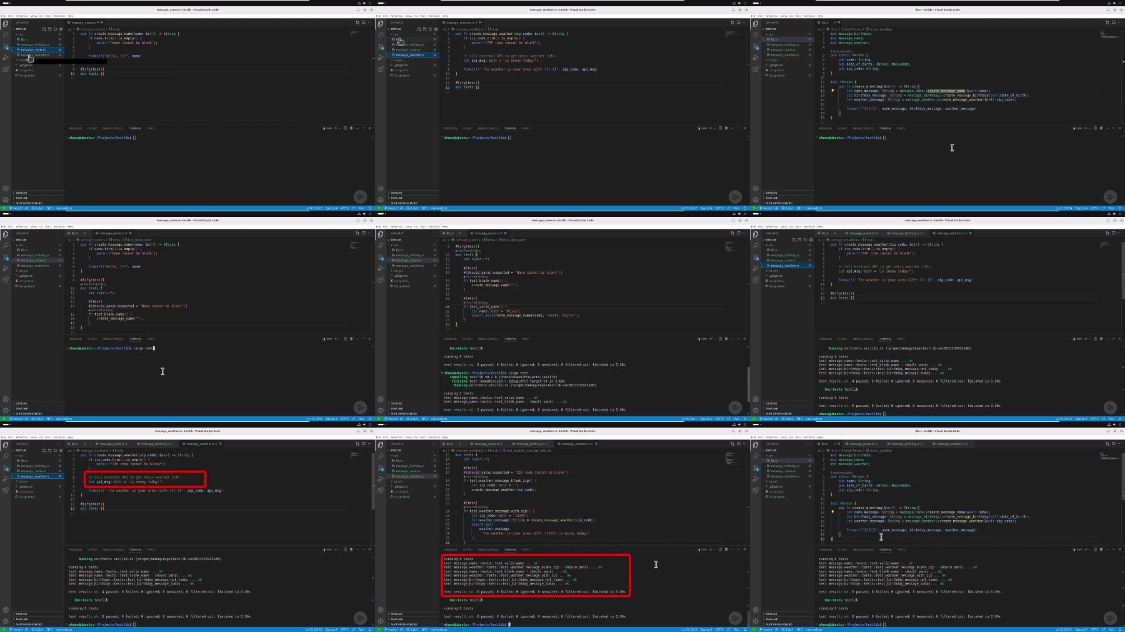Expand RUST DEPENDENCIES in middle-right screenshot

[x=787, y=413]
